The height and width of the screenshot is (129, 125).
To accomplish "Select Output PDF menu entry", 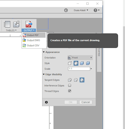I will click(34, 35).
